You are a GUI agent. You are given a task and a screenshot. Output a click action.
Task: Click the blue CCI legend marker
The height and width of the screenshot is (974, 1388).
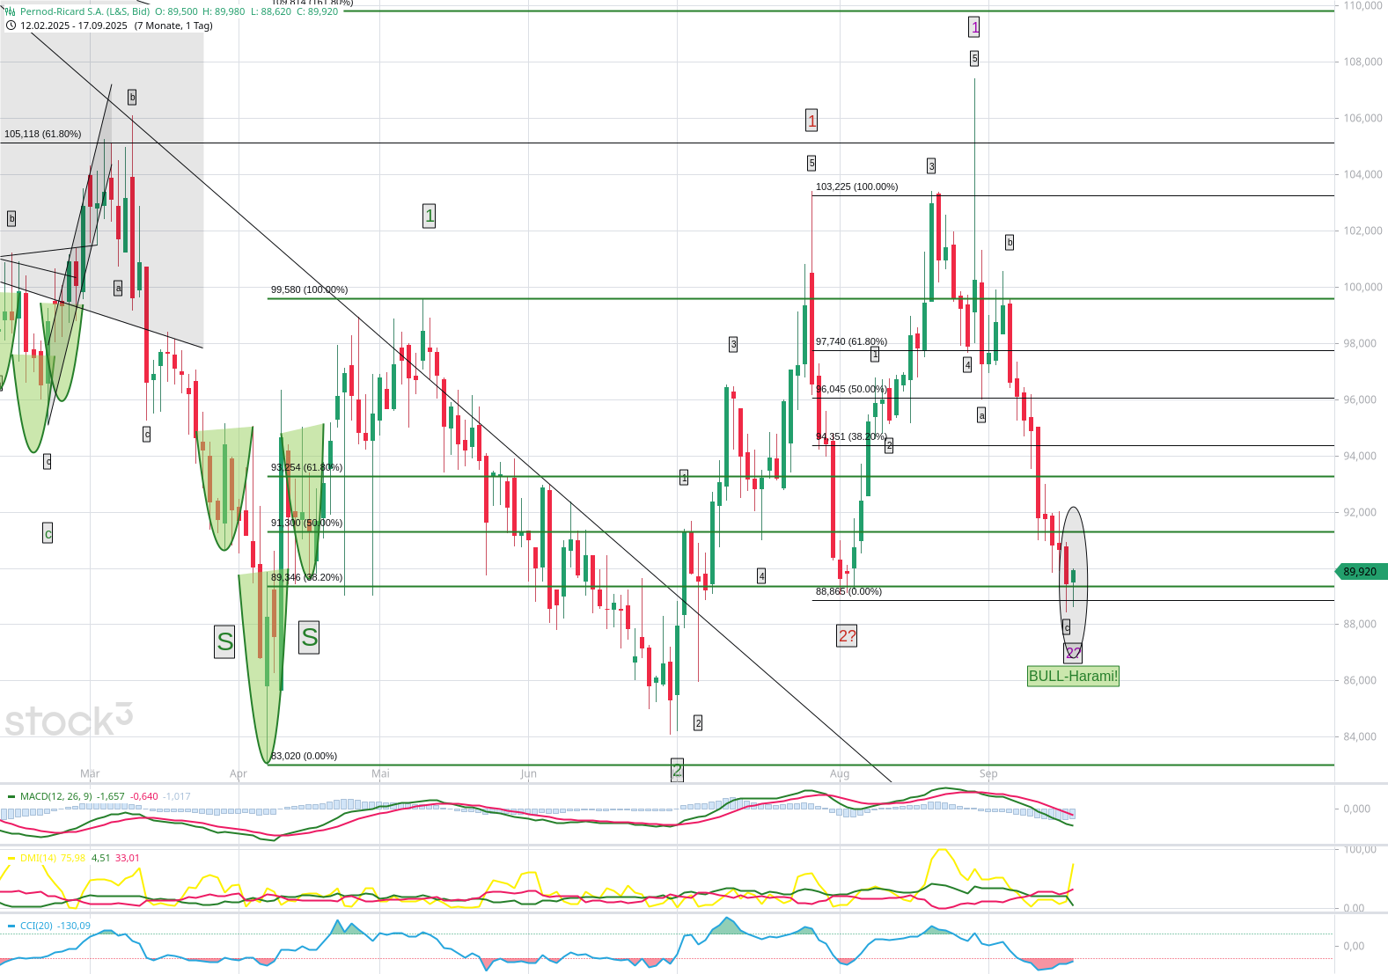pos(11,926)
